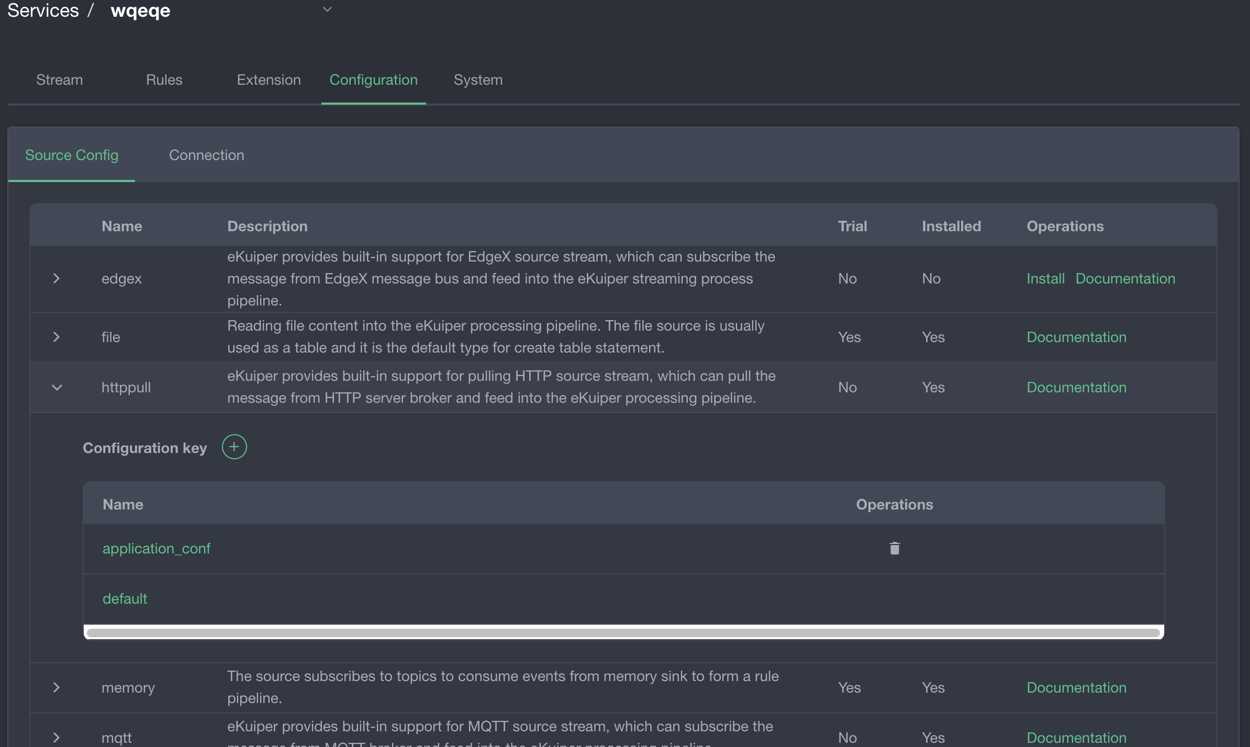Delete the application_conf configuration key
This screenshot has height=747, width=1250.
(895, 548)
